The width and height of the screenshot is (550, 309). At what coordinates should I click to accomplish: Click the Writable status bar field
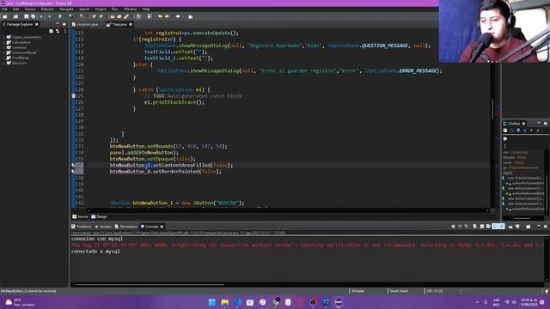click(357, 291)
